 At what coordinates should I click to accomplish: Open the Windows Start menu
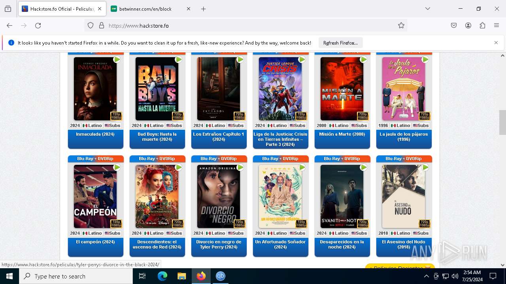9,276
